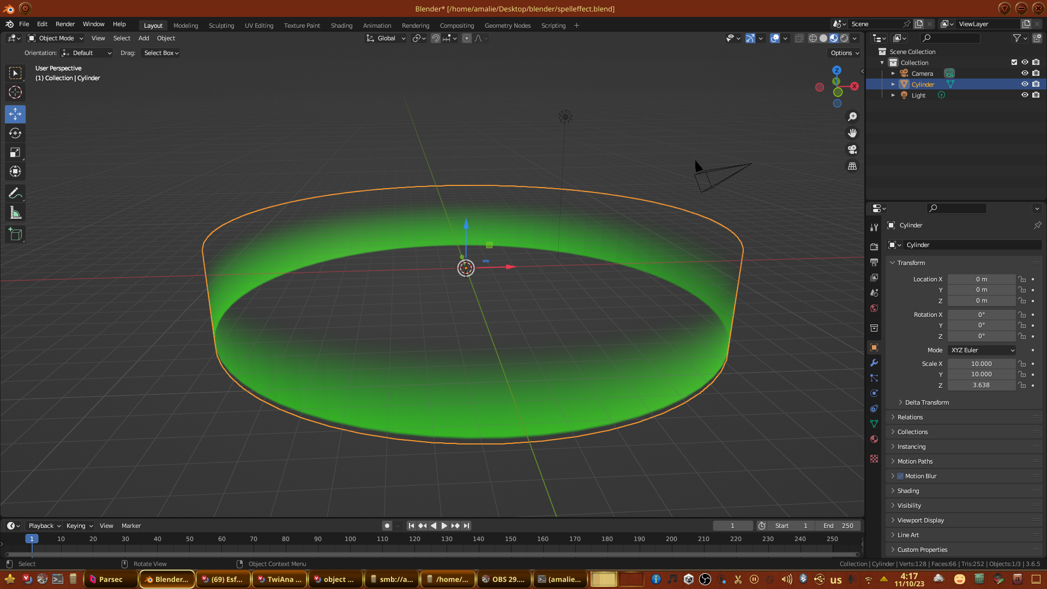
Task: Activate the Add Cube tool
Action: click(15, 235)
